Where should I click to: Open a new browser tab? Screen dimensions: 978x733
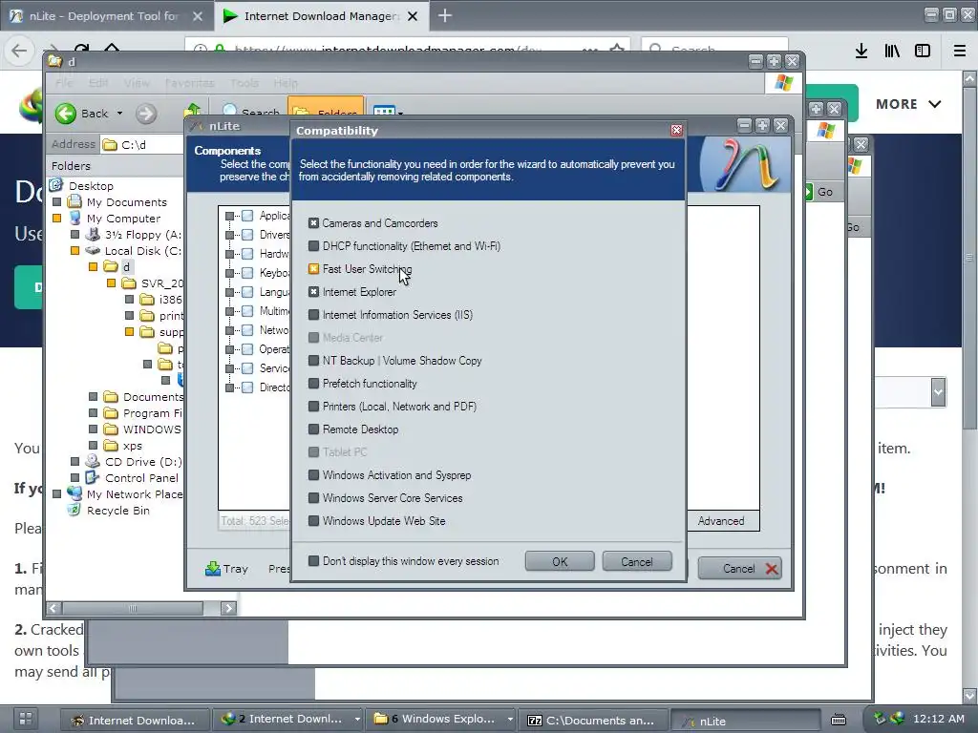click(x=445, y=15)
